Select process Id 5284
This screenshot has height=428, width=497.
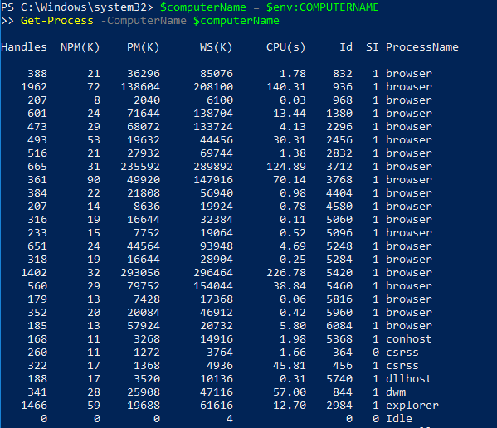click(339, 260)
